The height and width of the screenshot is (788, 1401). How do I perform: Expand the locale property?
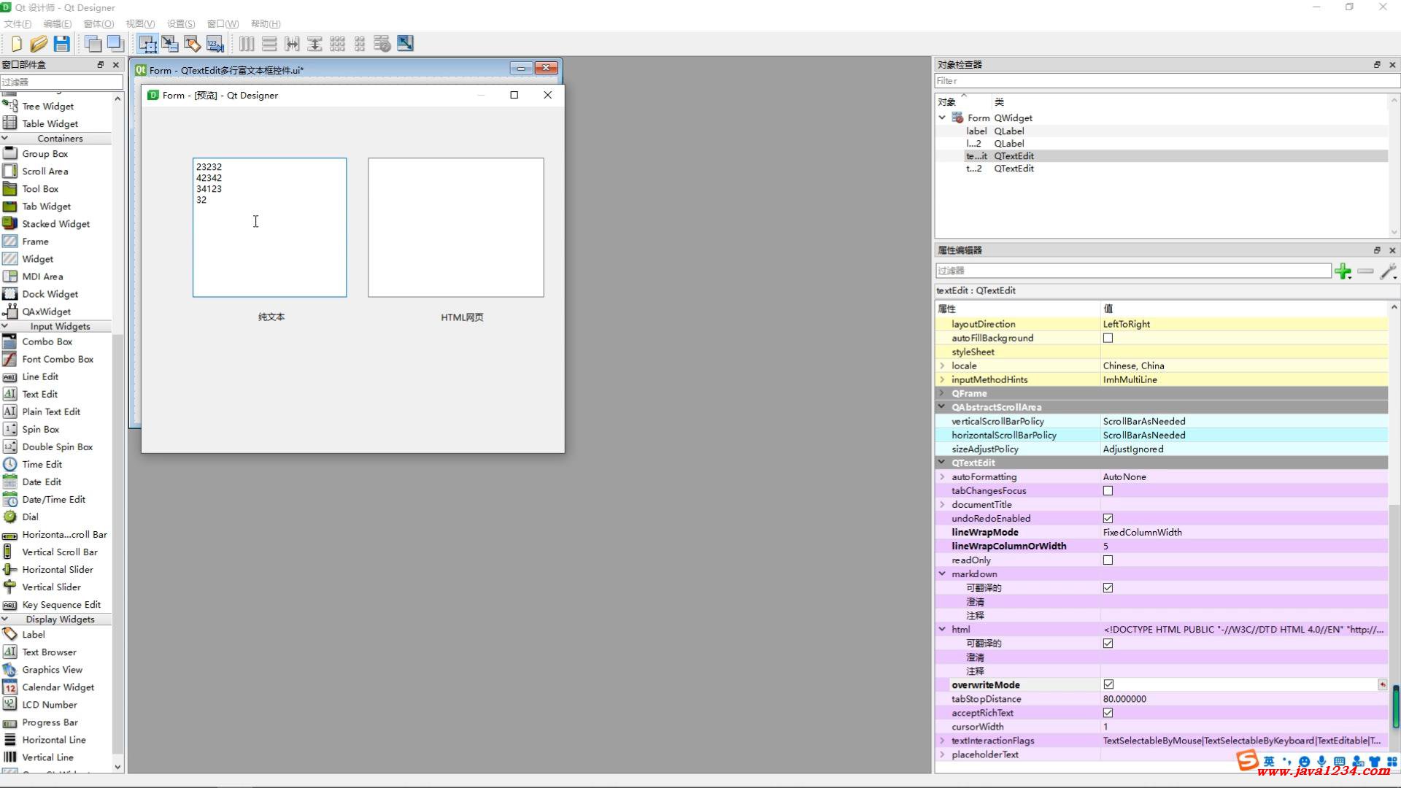(x=942, y=366)
